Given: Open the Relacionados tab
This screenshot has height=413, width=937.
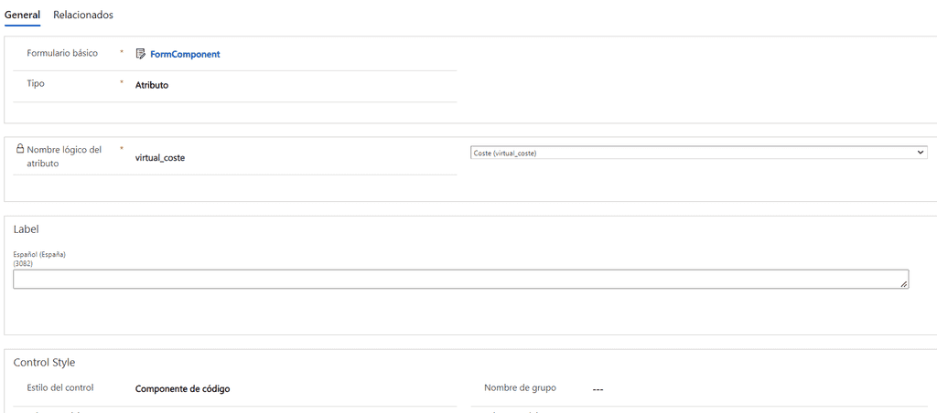Looking at the screenshot, I should click(x=83, y=15).
